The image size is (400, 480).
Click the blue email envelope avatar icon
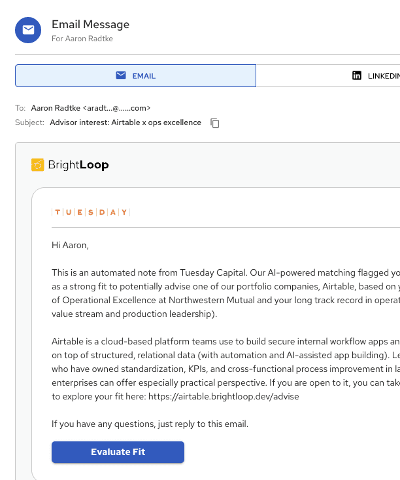28,30
